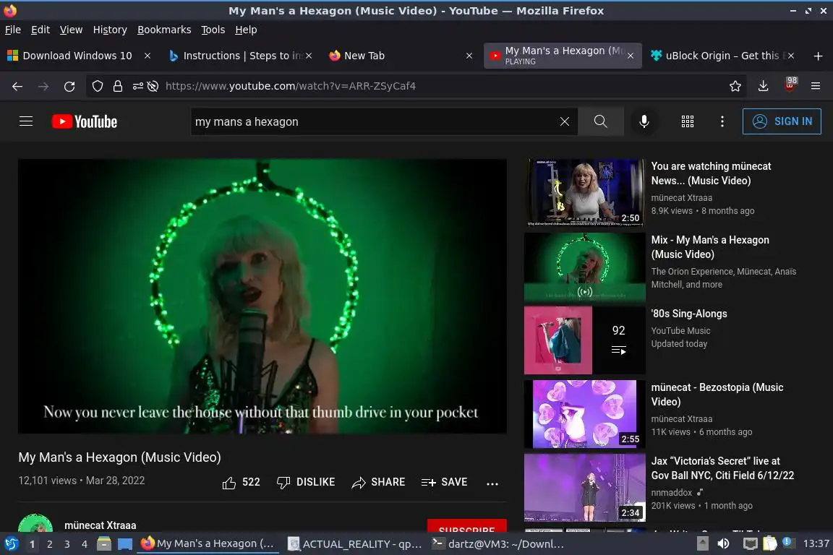This screenshot has width=833, height=555.
Task: Share the video via SHARE
Action: (378, 482)
